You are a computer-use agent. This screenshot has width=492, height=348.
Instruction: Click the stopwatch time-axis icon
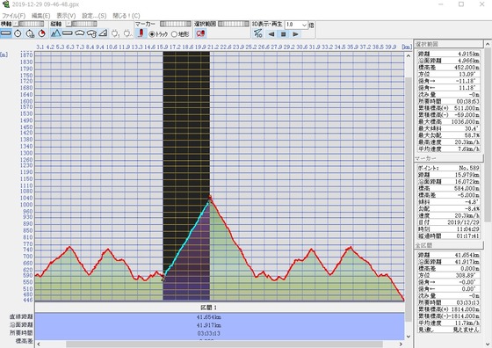pos(18,33)
